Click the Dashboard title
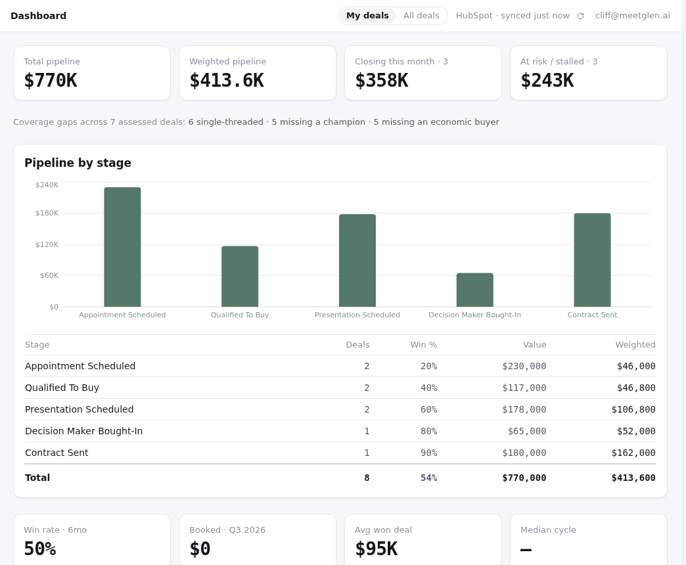This screenshot has width=686, height=565. (x=39, y=16)
